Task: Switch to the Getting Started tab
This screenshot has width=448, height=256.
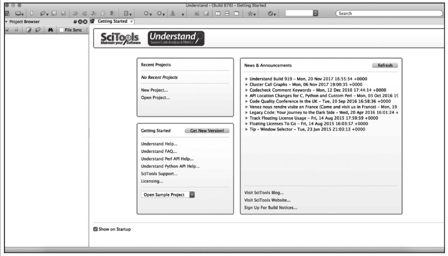Action: tap(112, 21)
